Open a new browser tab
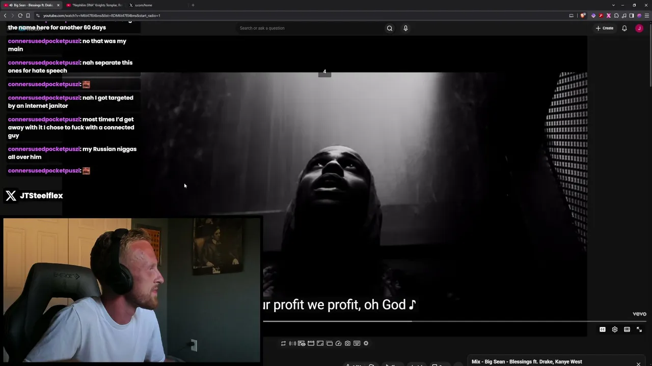Image resolution: width=652 pixels, height=366 pixels. 193,5
